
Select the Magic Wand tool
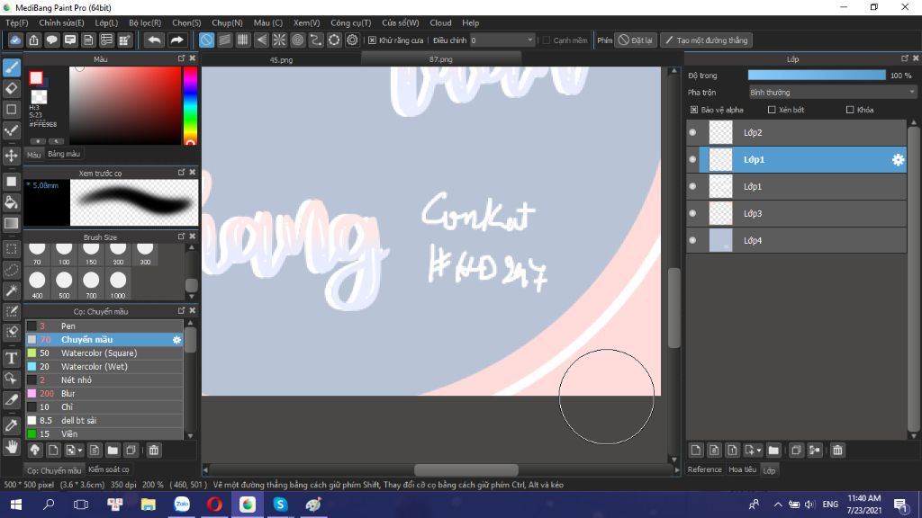(12, 290)
